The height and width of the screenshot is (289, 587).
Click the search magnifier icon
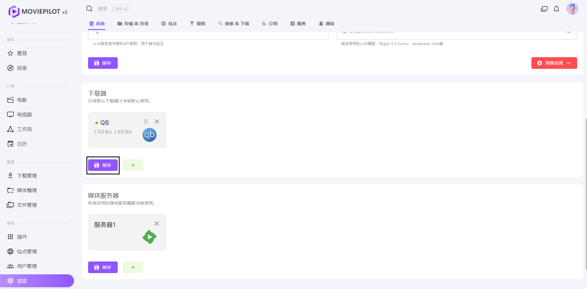tap(89, 9)
